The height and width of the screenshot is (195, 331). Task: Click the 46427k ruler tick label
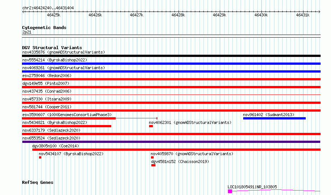136,15
